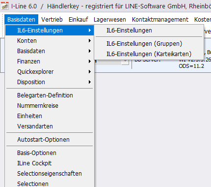Choose the top IL6-Einstellungen submenu entry

149,31
